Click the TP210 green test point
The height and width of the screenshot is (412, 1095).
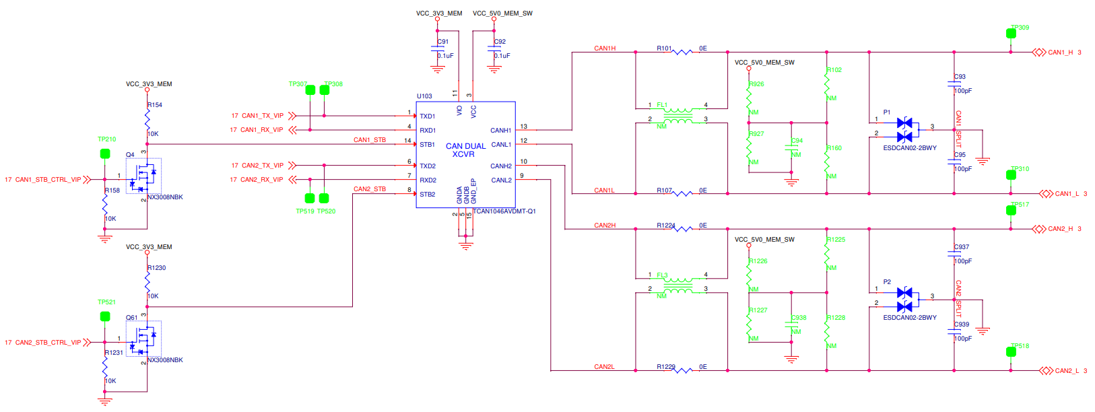click(105, 153)
